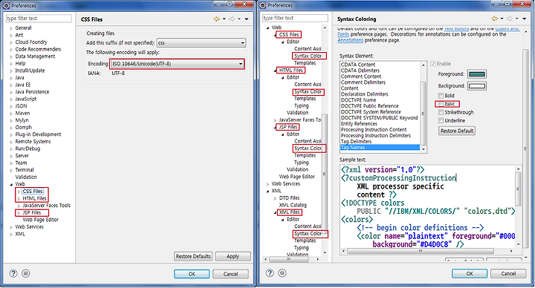Select Processing Instruction Content syntax element
Image resolution: width=535 pixels, height=288 pixels.
pyautogui.click(x=374, y=130)
